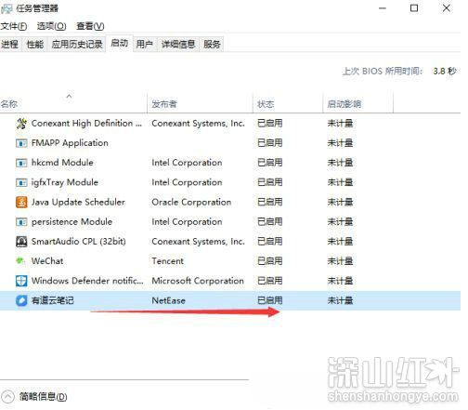Screen dimensions: 468x410
Task: Click the persistence Module icon
Action: coord(21,222)
